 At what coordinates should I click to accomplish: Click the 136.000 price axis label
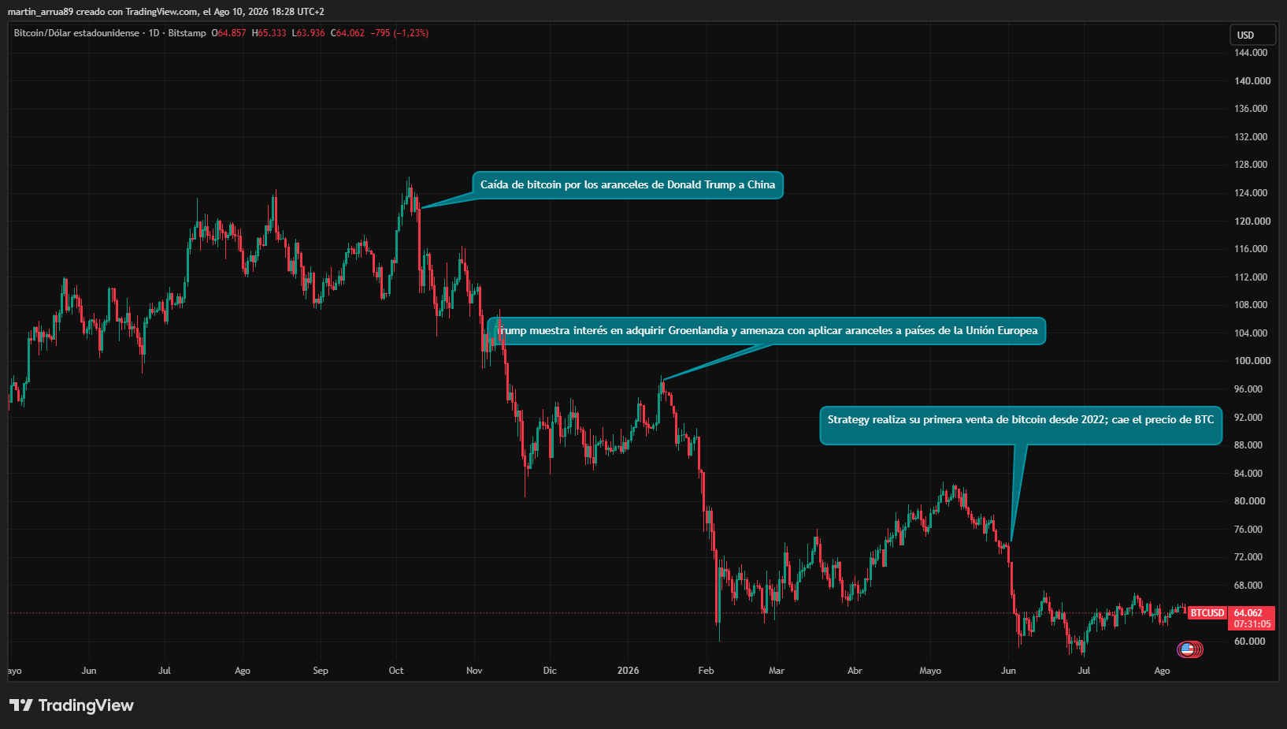pyautogui.click(x=1252, y=109)
